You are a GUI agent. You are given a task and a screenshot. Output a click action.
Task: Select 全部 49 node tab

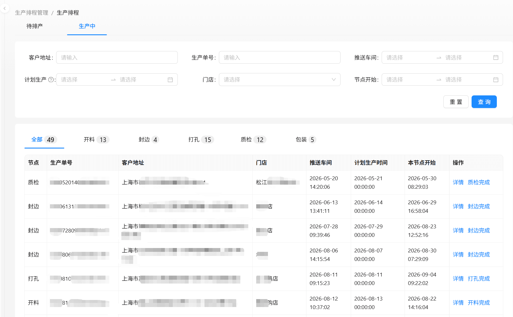(44, 140)
